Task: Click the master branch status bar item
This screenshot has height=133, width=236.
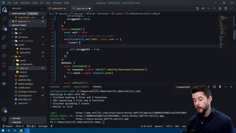Action: coord(8,126)
